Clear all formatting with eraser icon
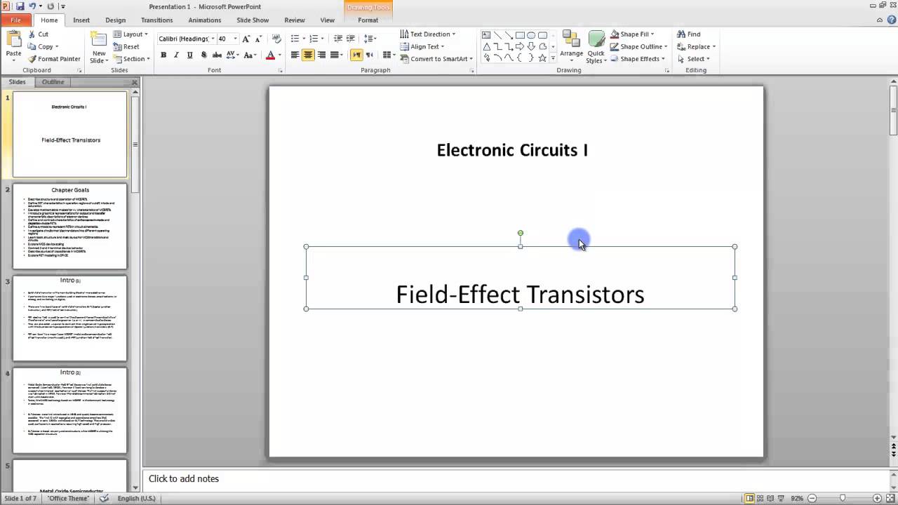The image size is (898, 505). (276, 39)
